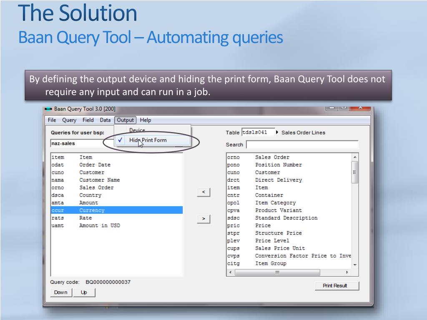
Task: Click the table fields scroll right arrow
Action: click(347, 272)
